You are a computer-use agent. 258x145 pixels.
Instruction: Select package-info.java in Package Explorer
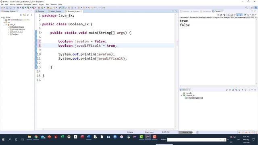pos(19,29)
